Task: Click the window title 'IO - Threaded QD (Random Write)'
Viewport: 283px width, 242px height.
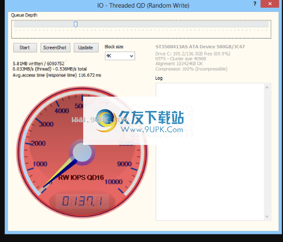Action: pyautogui.click(x=143, y=6)
